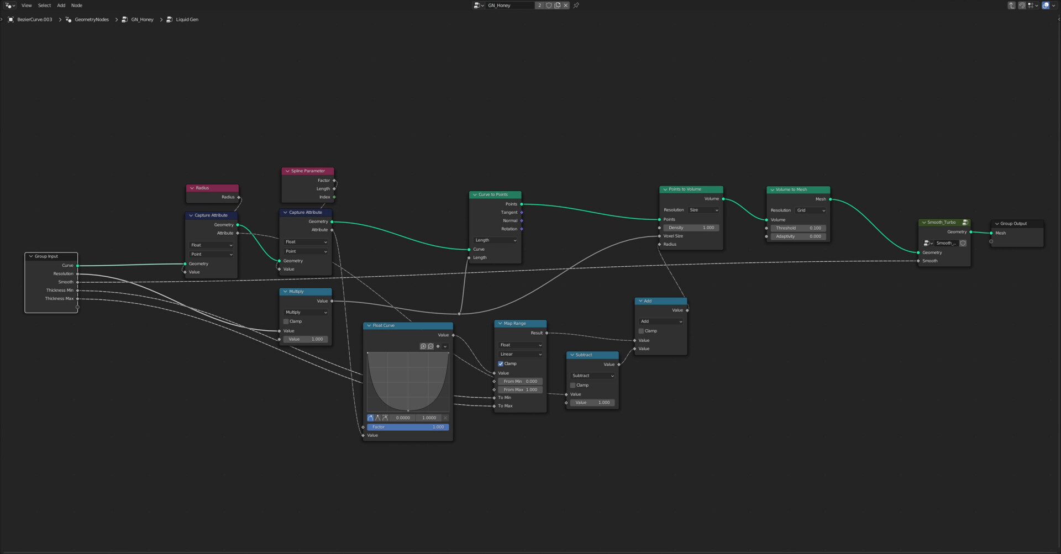Click the user count 2 button to make single copy
Screen dimensions: 1061x554
(539, 5)
